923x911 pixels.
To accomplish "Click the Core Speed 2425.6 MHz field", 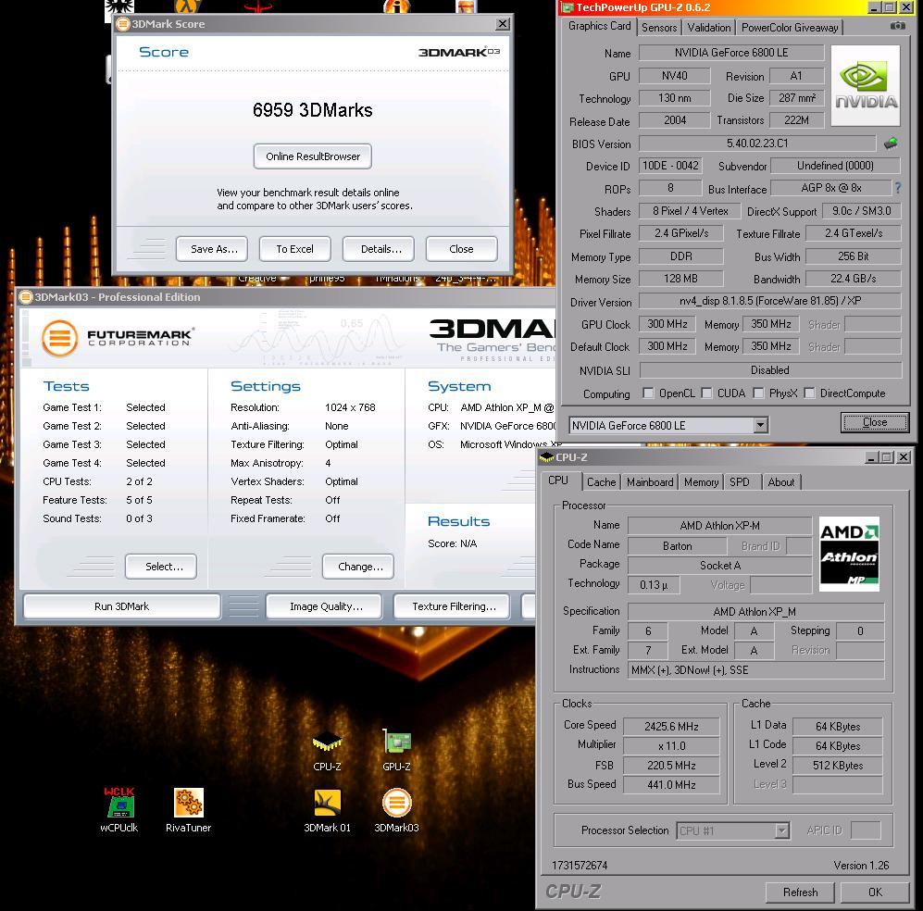I will (671, 726).
